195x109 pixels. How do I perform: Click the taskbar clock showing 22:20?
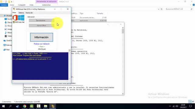point(183,106)
